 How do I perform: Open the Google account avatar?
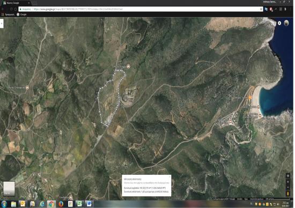tap(286, 23)
